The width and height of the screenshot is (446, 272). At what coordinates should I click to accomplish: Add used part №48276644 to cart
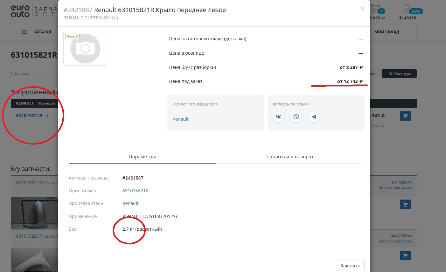pyautogui.click(x=405, y=255)
